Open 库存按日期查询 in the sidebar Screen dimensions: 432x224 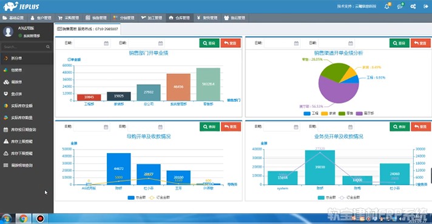[x=27, y=130]
